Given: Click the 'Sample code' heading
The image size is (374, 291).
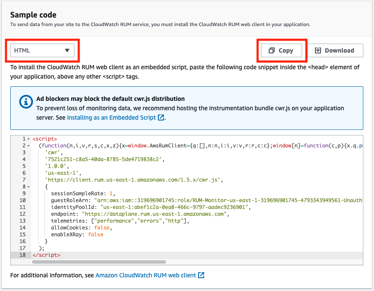Looking at the screenshot, I should (x=33, y=15).
